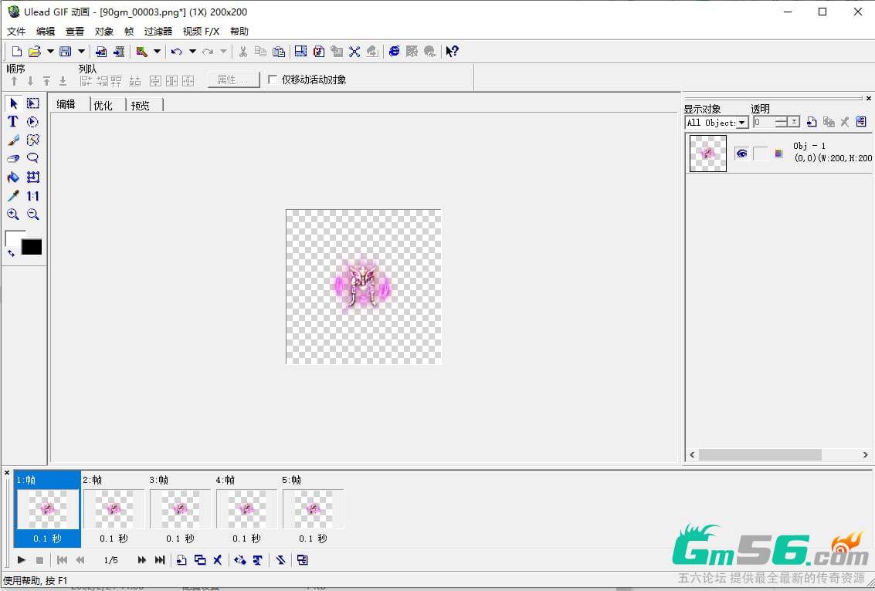Select the Paint Bucket fill tool
Screen dimensions: 875x591
[12, 177]
